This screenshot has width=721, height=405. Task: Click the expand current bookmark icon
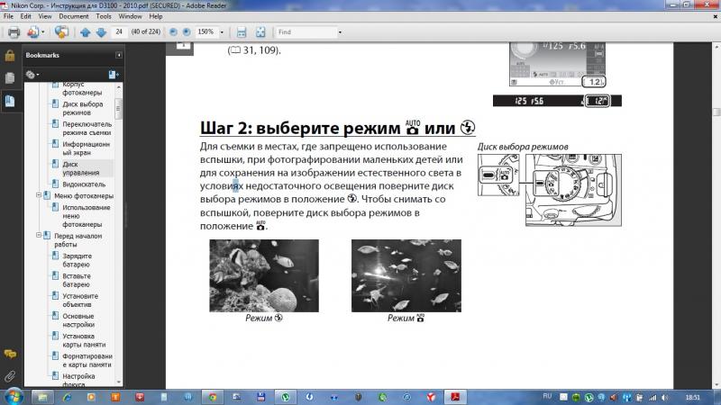(x=114, y=75)
